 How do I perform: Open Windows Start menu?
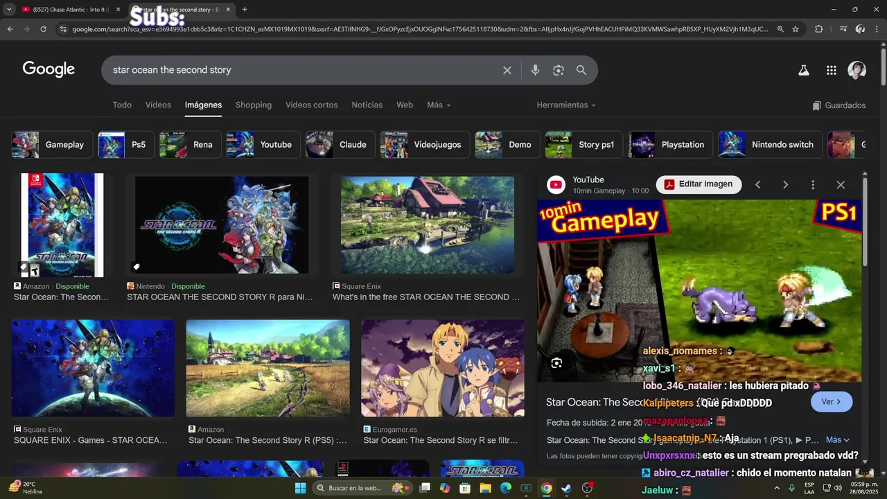click(300, 488)
